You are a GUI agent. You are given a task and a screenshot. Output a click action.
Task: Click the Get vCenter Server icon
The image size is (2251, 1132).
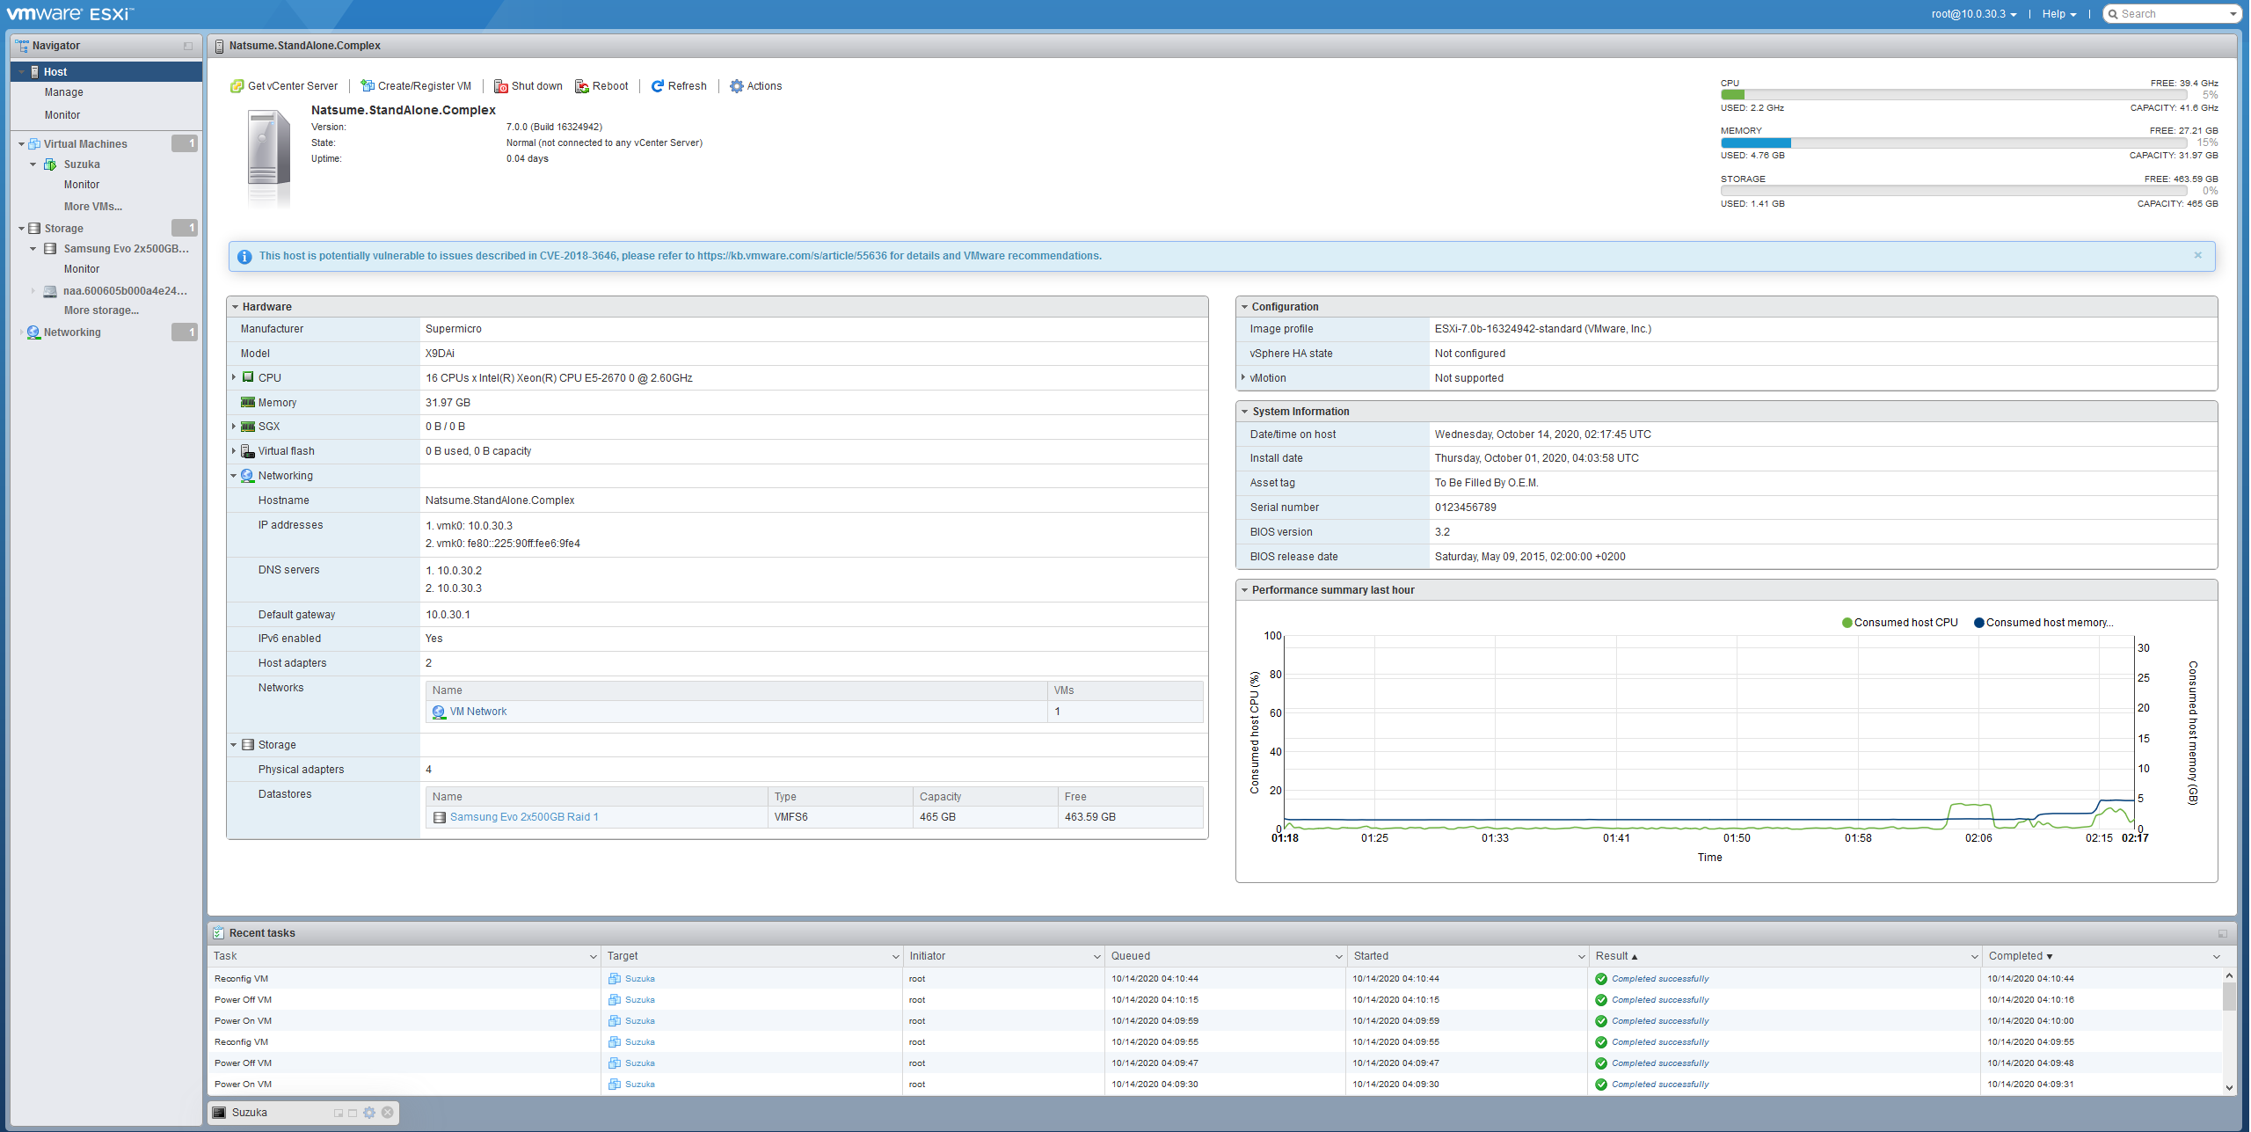pos(237,86)
